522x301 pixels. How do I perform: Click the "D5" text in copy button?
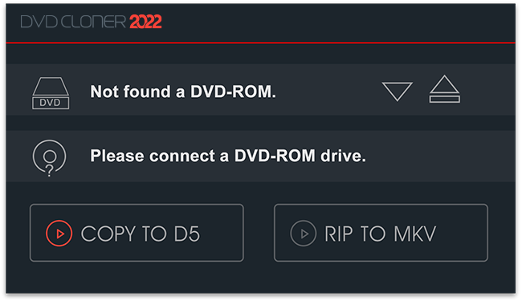click(187, 234)
